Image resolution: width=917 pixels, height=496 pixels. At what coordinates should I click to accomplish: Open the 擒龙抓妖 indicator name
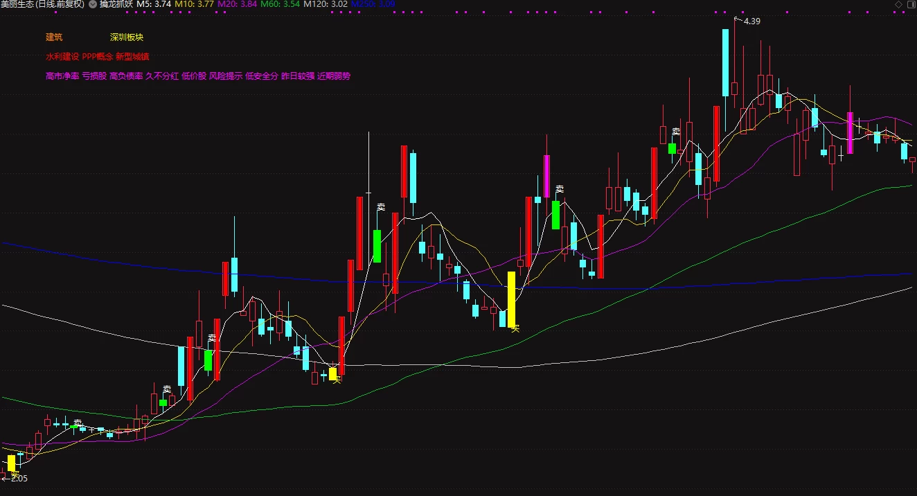(116, 4)
